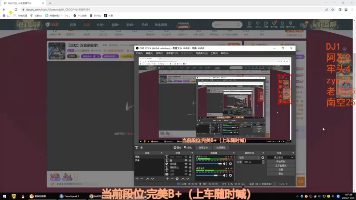356x200 pixels.
Task: Open scene transition type dropdown
Action: coord(249,158)
